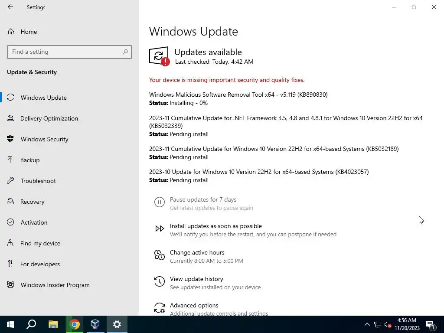
Task: Focus the Find a setting search box
Action: 69,52
